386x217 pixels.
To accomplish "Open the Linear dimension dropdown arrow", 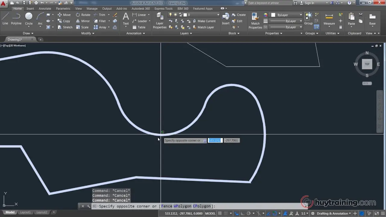I will tap(149, 15).
